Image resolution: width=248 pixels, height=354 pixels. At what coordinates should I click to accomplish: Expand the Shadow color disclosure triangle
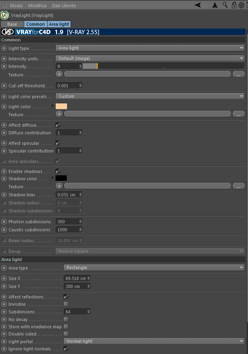click(x=53, y=178)
